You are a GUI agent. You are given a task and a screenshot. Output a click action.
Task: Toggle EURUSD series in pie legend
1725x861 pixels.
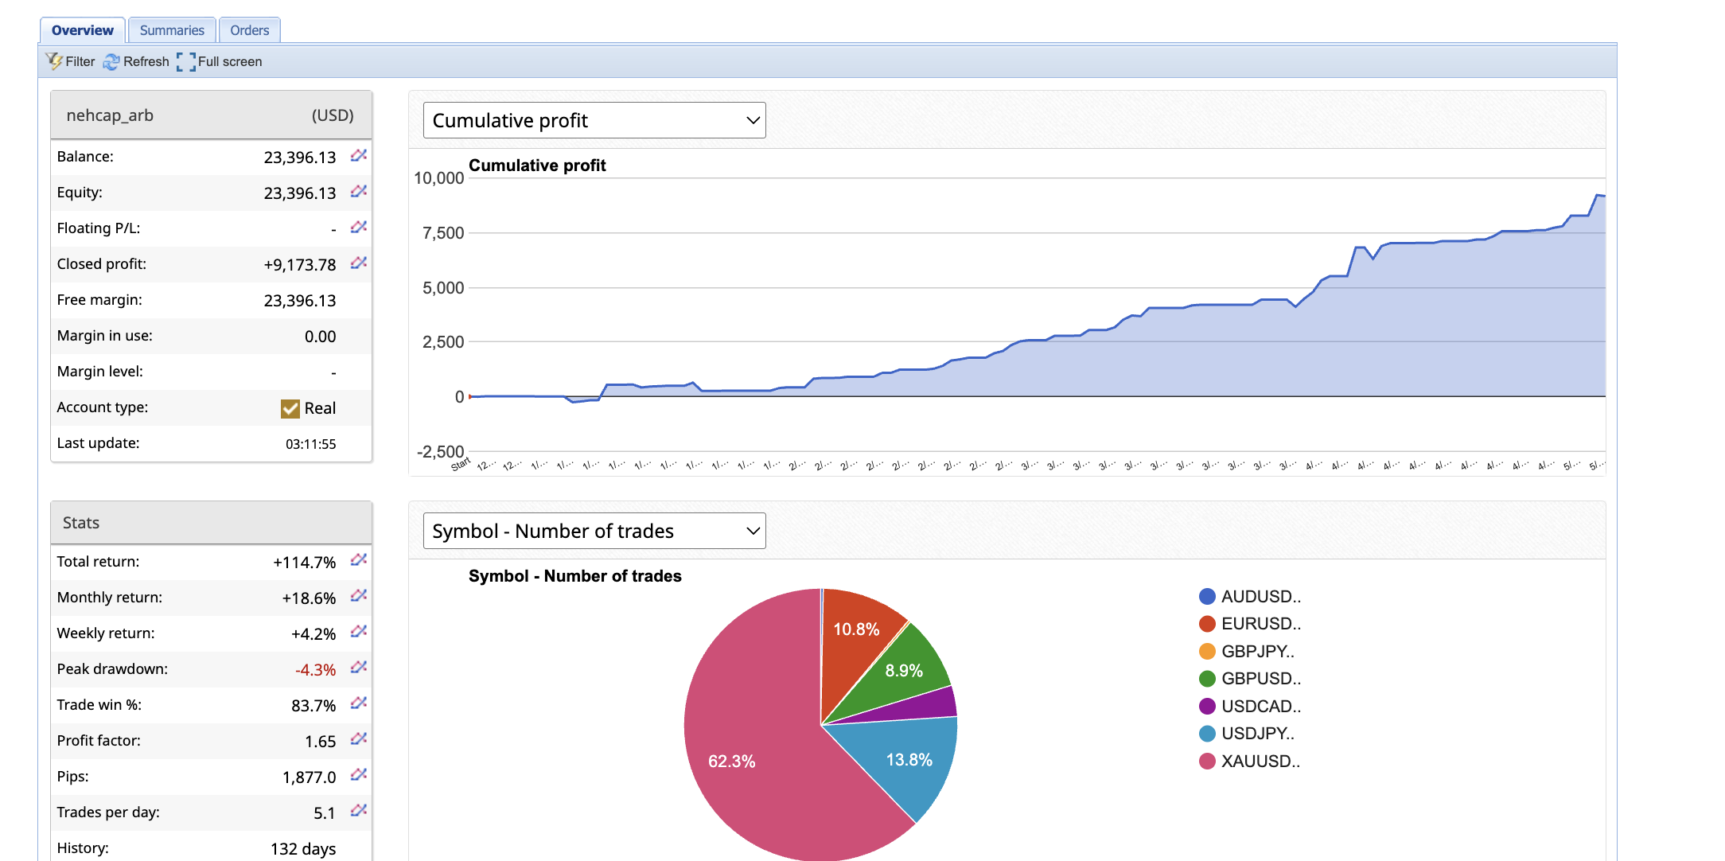1260,623
